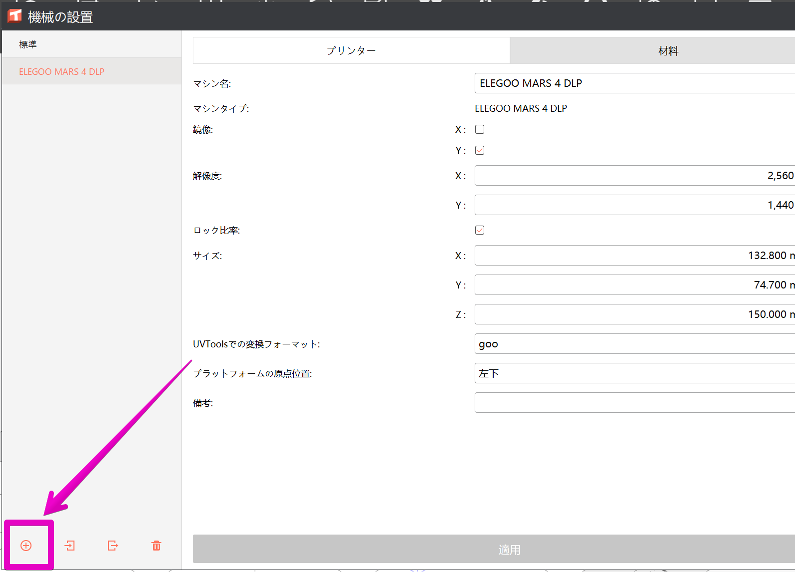Edit the マシン名 input field
The height and width of the screenshot is (572, 795).
(635, 83)
